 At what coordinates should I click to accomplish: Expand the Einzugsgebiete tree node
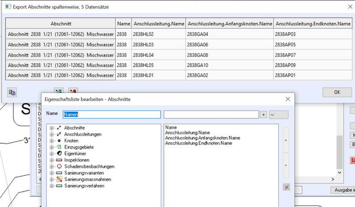(51, 147)
